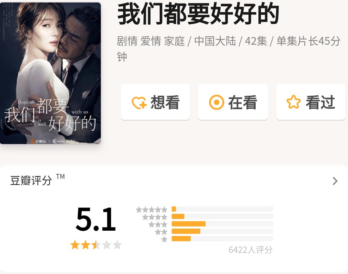Click the title 我们都要好好的
Image resolution: width=348 pixels, height=274 pixels.
tap(198, 14)
